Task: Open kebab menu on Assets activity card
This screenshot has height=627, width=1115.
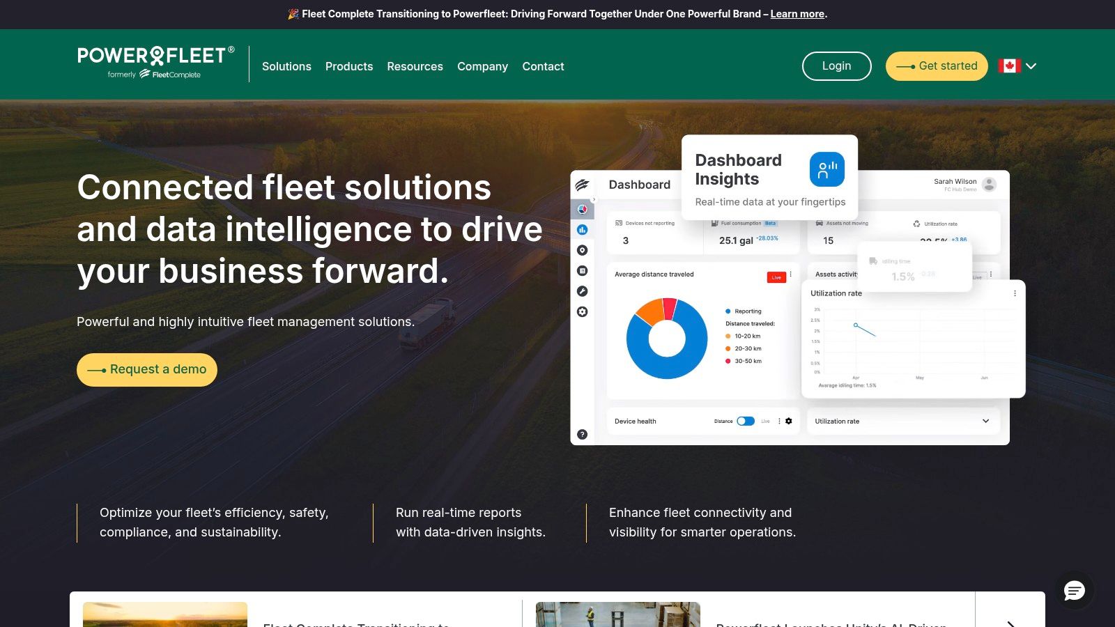Action: tap(991, 274)
